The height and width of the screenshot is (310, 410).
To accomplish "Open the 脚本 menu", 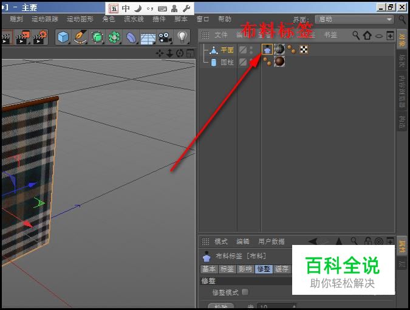I will click(x=181, y=19).
